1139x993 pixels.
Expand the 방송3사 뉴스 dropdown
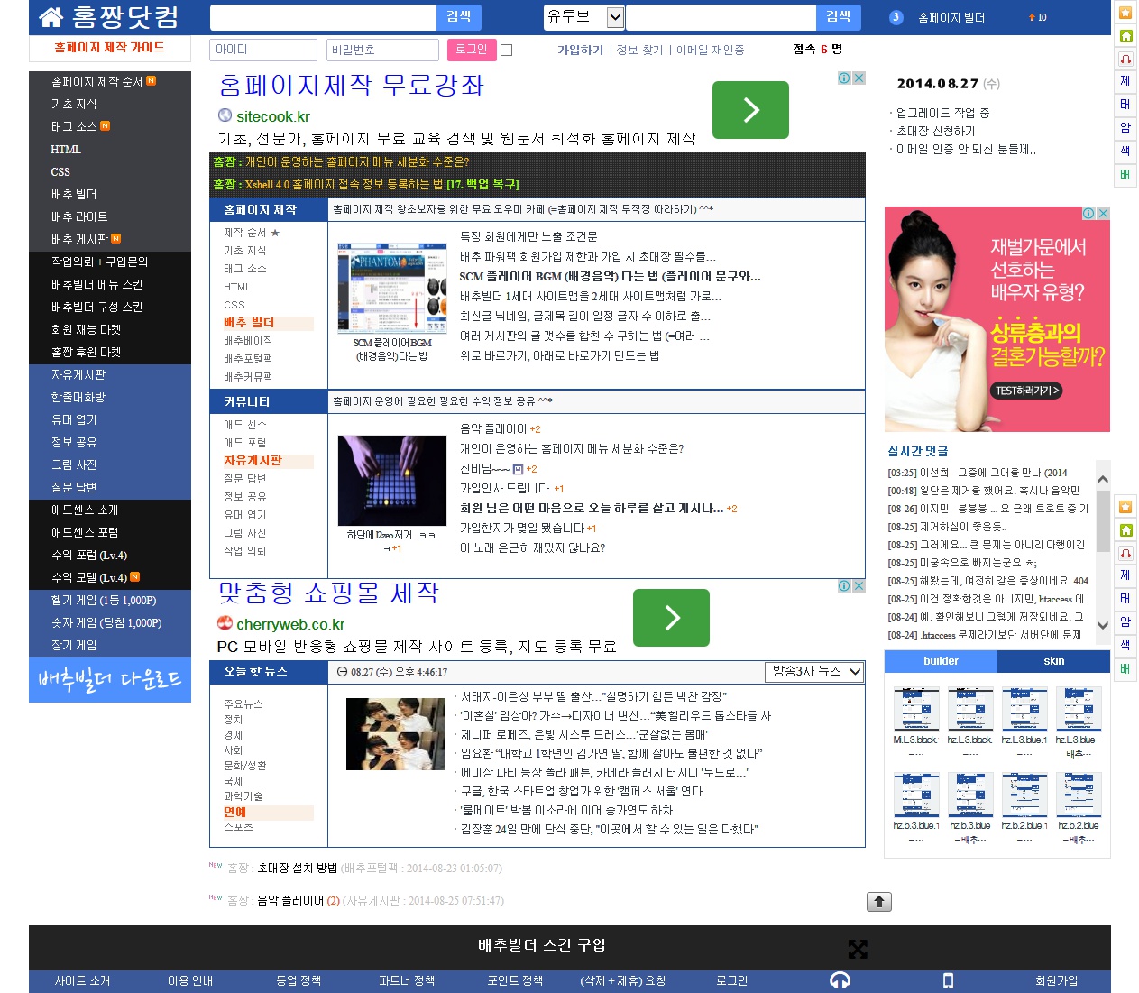click(855, 672)
